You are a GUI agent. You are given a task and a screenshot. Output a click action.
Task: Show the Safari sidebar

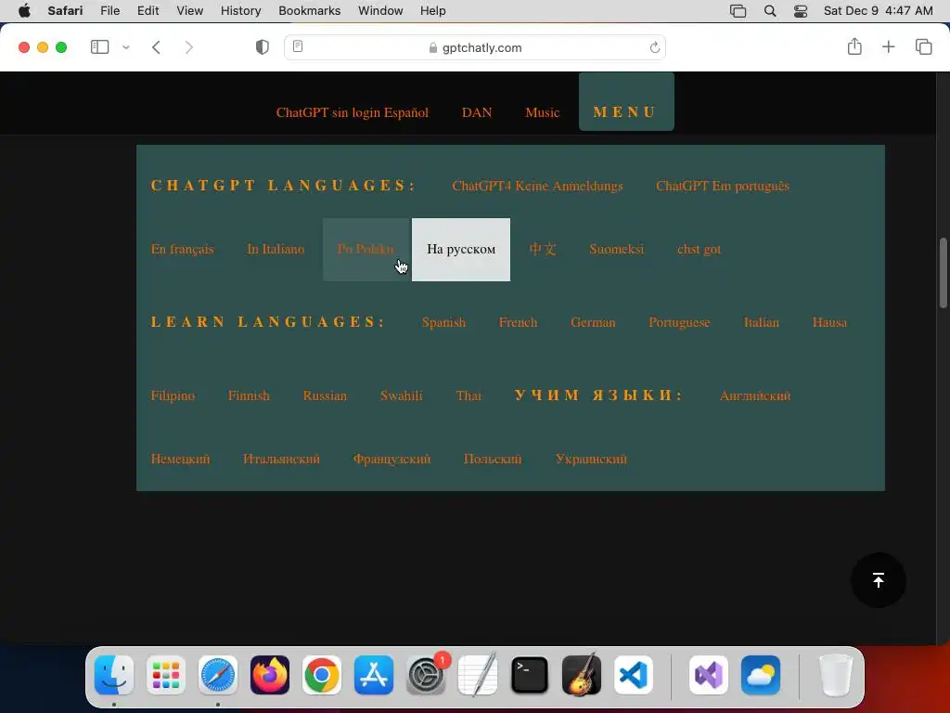point(99,47)
